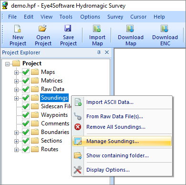Image resolution: width=186 pixels, height=185 pixels.
Task: Toggle the Raw Data checkbox
Action: click(26, 89)
